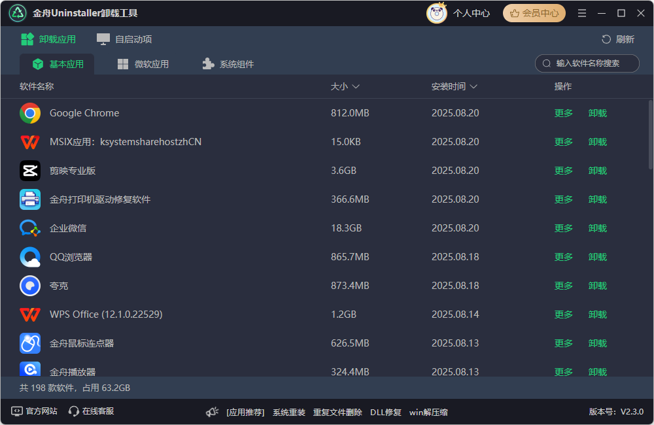Image resolution: width=654 pixels, height=425 pixels.
Task: Click the 共 198 款软件 status text
Action: pyautogui.click(x=75, y=388)
